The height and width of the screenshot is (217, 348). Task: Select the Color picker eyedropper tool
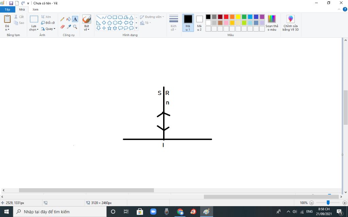point(69,26)
